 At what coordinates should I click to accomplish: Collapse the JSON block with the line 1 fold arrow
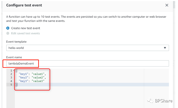click(x=13, y=70)
